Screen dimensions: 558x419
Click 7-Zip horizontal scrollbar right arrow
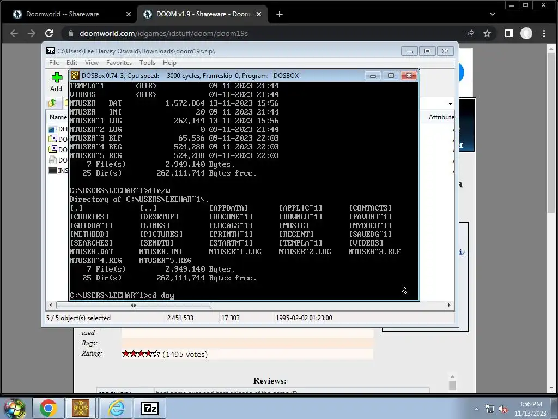(449, 306)
